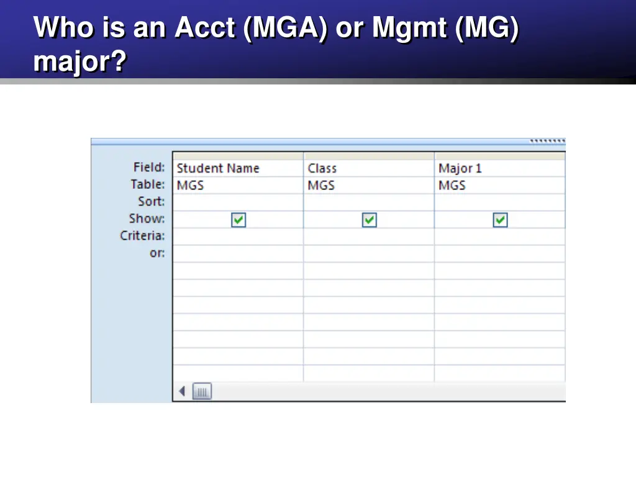The image size is (636, 477).
Task: Click the Criteria: row label
Action: tap(142, 235)
